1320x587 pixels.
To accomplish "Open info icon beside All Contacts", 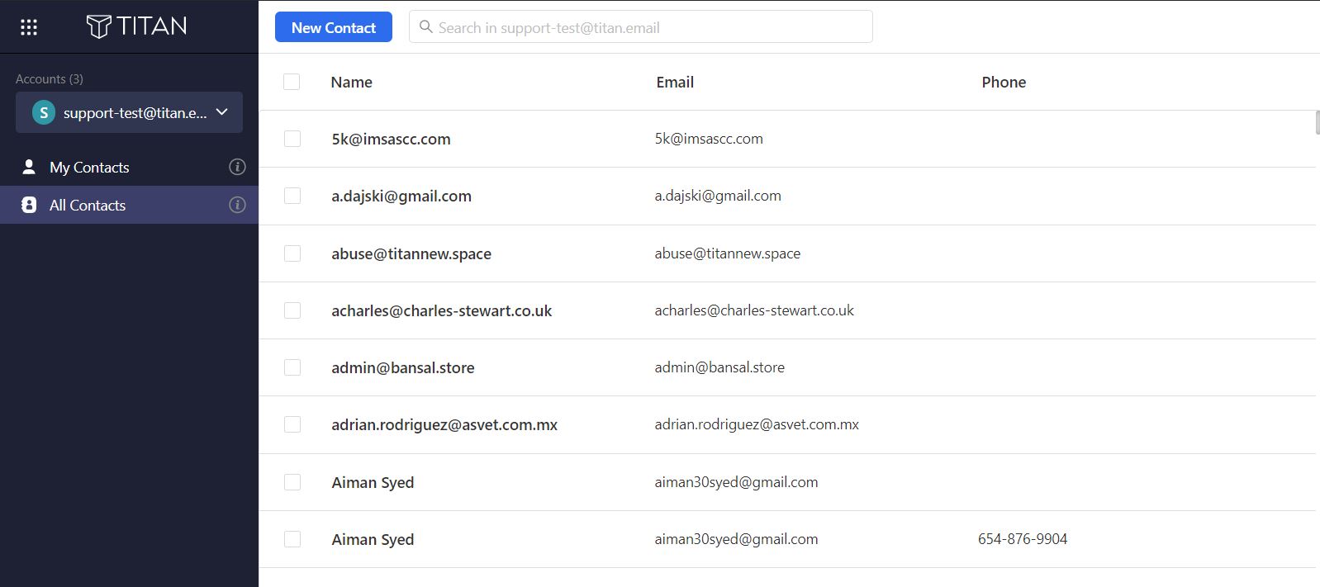I will tap(237, 205).
